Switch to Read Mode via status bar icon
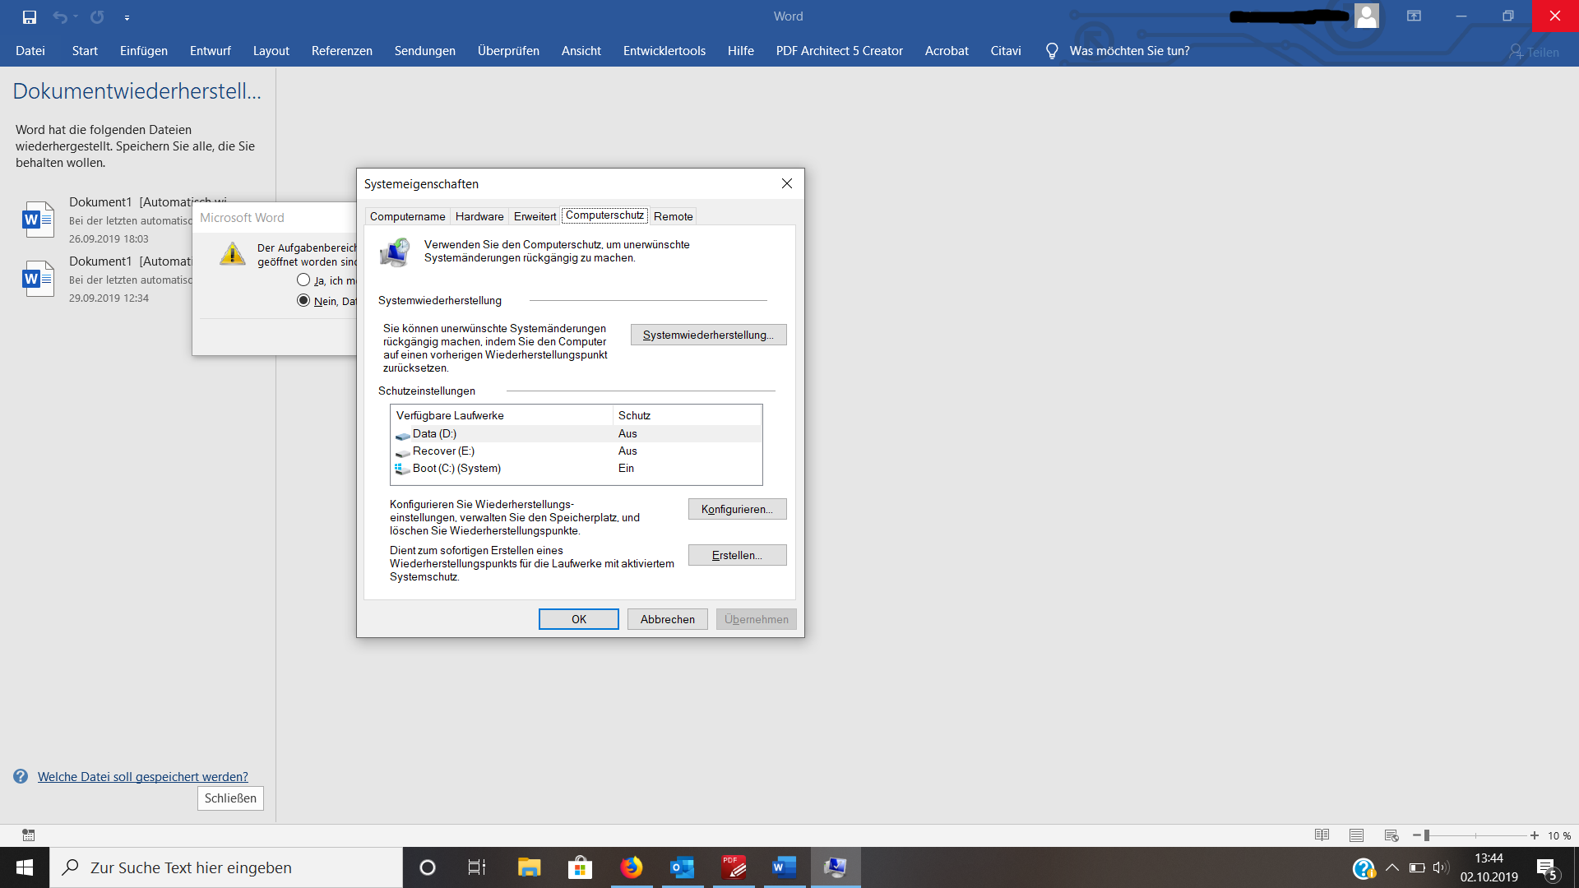1579x888 pixels. [1322, 835]
